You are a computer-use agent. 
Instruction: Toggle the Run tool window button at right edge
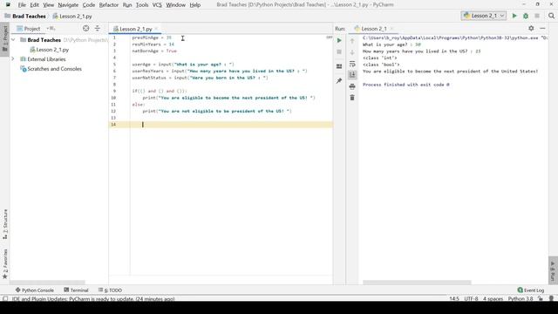pyautogui.click(x=553, y=270)
